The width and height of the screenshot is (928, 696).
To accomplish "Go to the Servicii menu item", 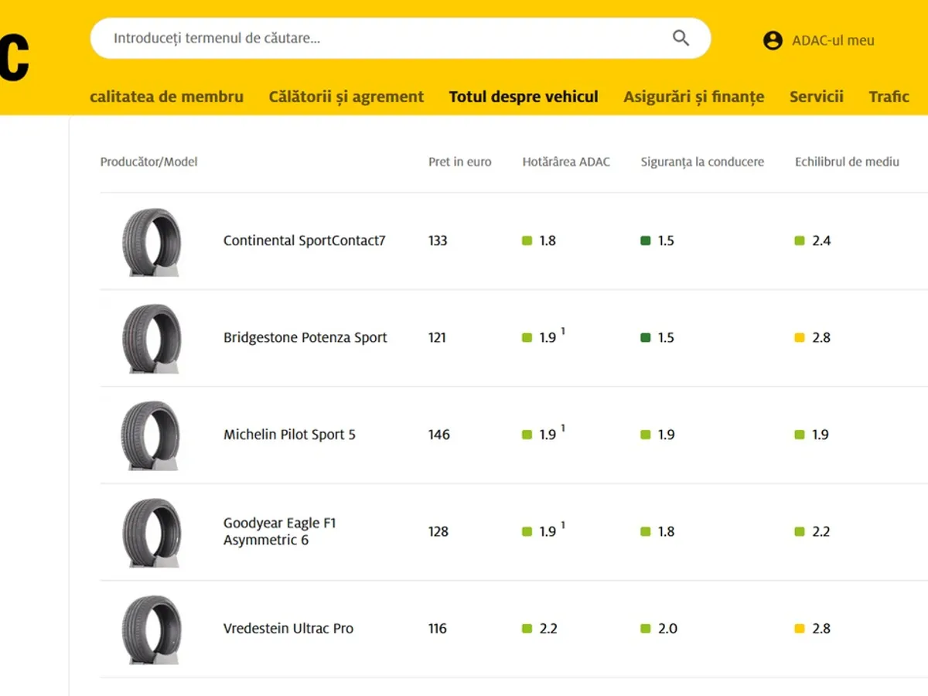I will pyautogui.click(x=816, y=97).
